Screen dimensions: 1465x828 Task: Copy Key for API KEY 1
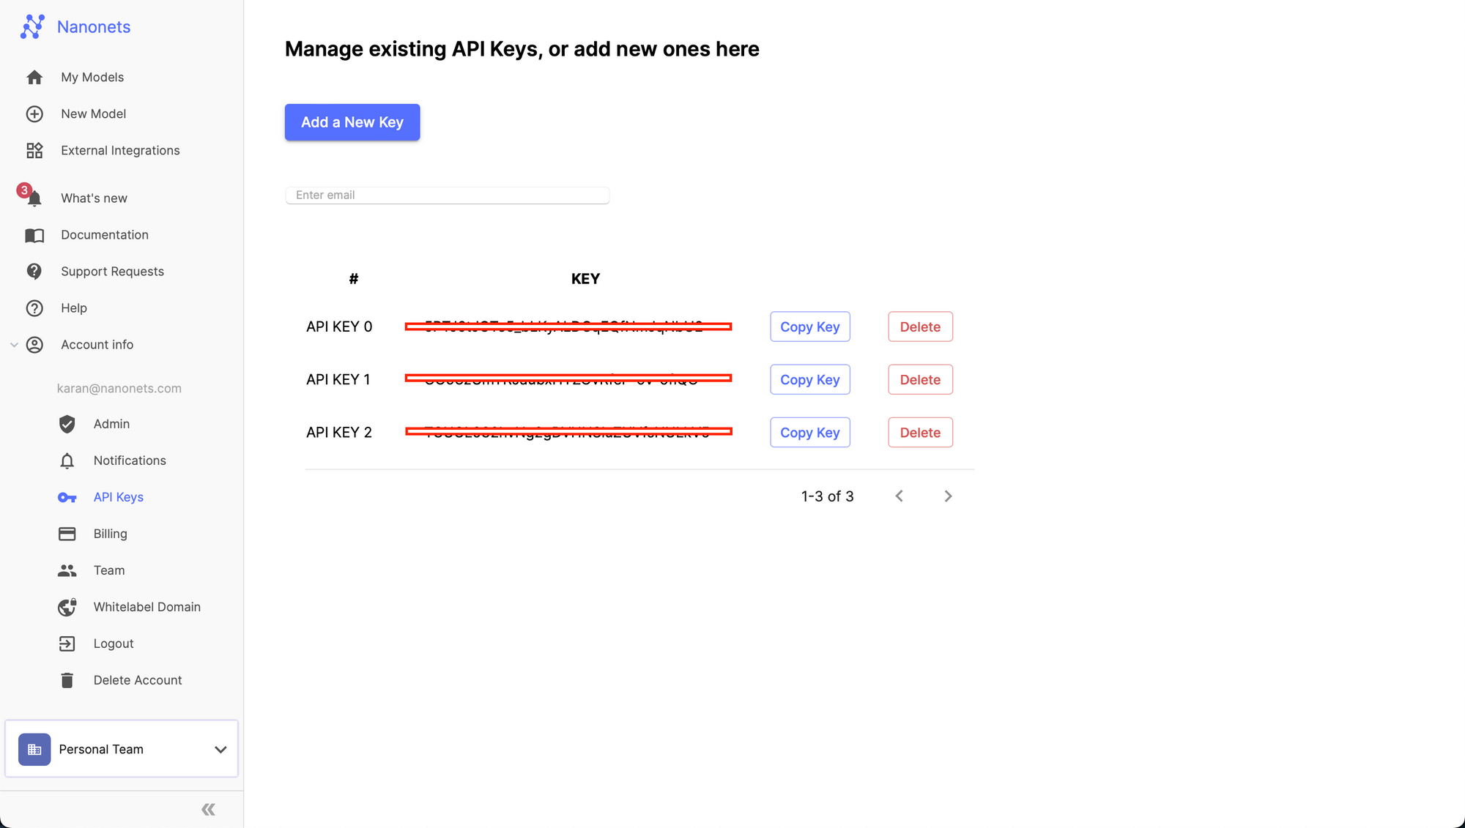[809, 379]
